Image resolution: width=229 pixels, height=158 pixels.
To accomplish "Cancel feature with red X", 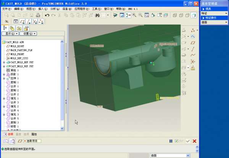I will [194, 141].
